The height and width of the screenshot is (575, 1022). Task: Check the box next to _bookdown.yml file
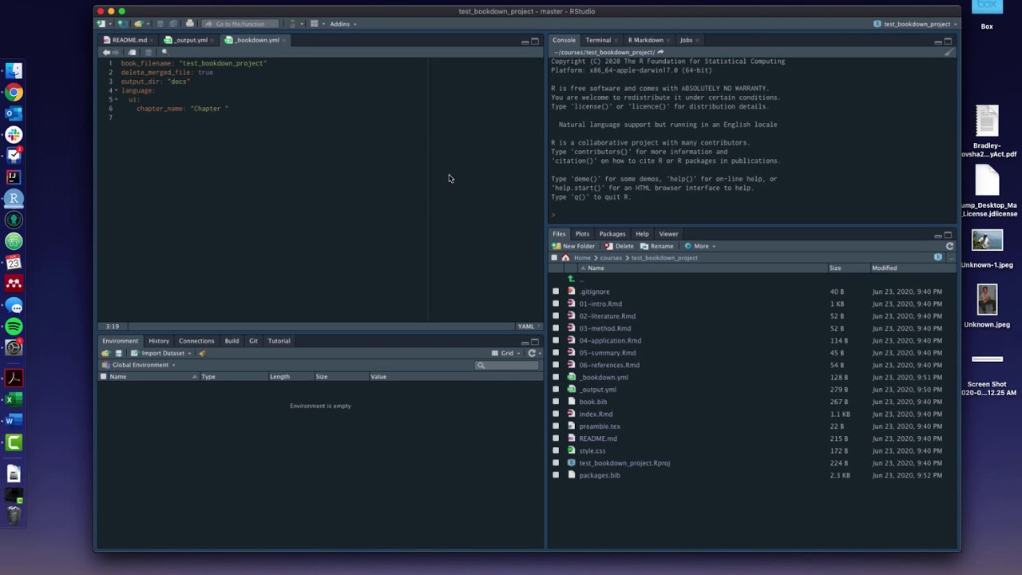coord(556,377)
